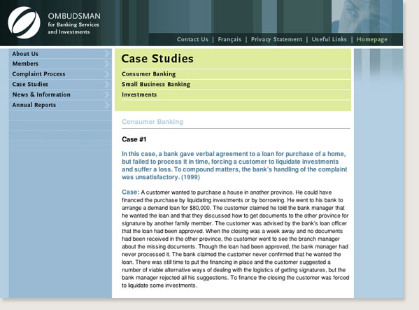Image resolution: width=419 pixels, height=310 pixels.
Task: Switch to Français language
Action: (229, 39)
